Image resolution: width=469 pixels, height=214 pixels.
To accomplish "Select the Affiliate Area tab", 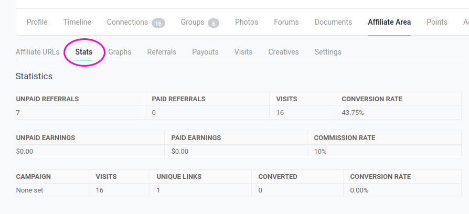I will 389,22.
